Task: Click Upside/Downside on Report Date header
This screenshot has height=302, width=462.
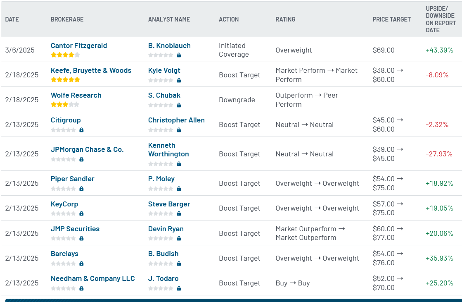Action: click(x=441, y=19)
